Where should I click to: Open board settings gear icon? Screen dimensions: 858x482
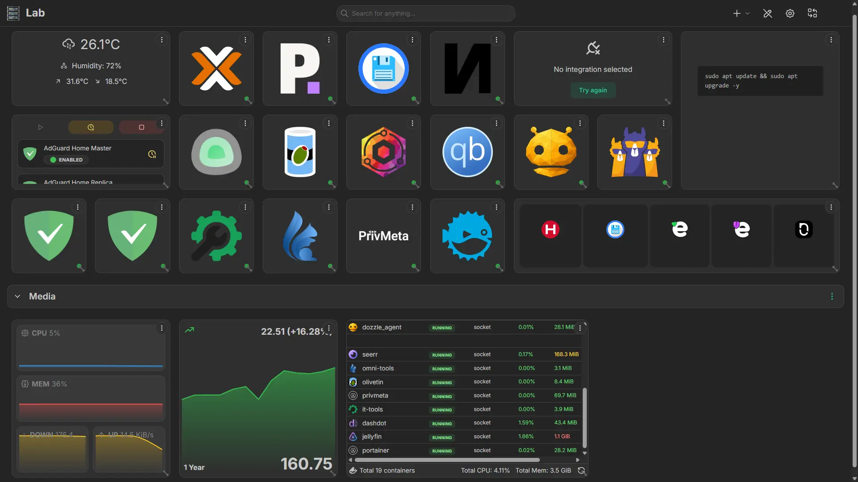pyautogui.click(x=790, y=13)
